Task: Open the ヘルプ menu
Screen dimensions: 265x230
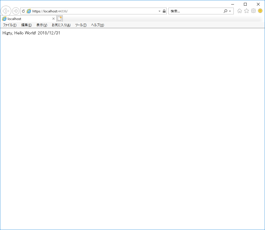Action: (97, 25)
